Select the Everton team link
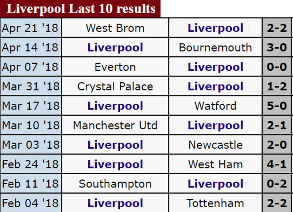 pyautogui.click(x=115, y=67)
